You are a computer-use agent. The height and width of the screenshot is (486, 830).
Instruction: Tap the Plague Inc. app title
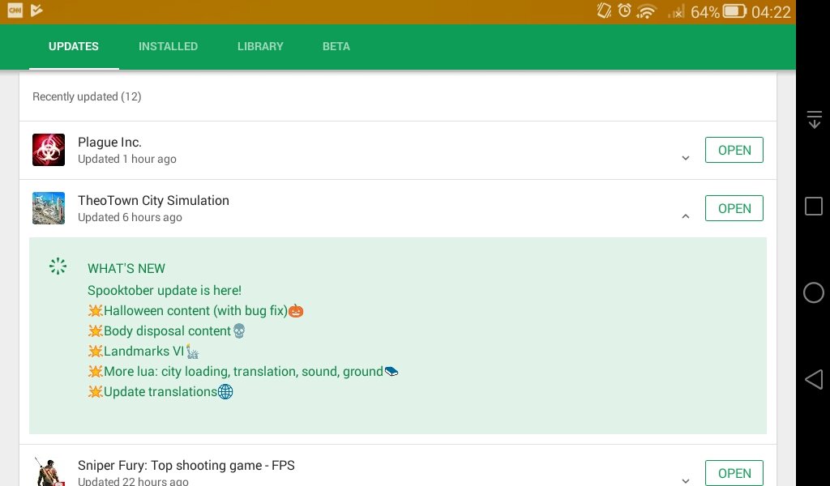click(109, 143)
